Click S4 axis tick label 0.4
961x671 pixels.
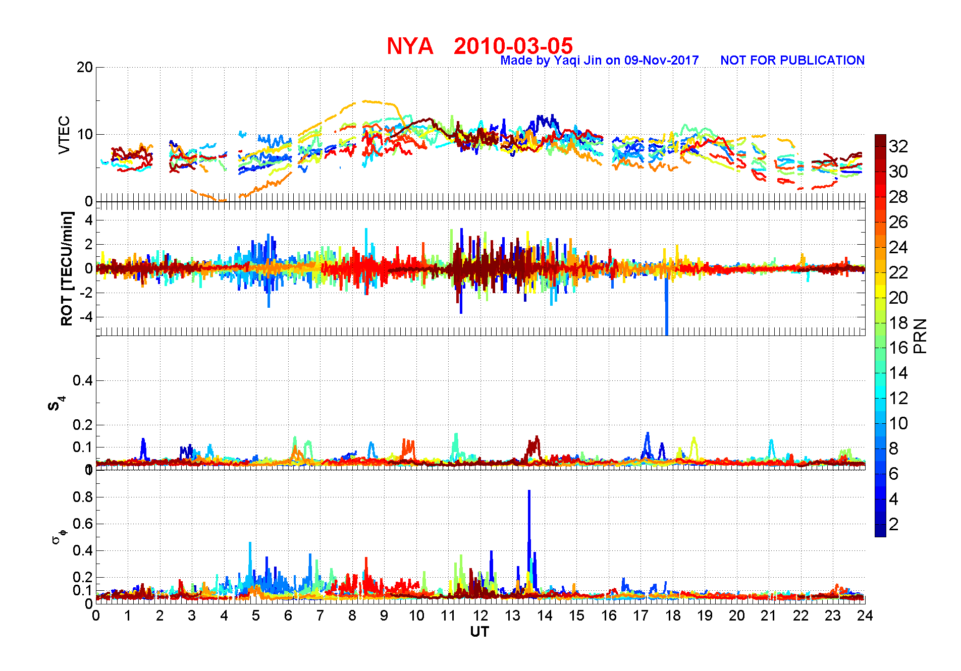(83, 380)
